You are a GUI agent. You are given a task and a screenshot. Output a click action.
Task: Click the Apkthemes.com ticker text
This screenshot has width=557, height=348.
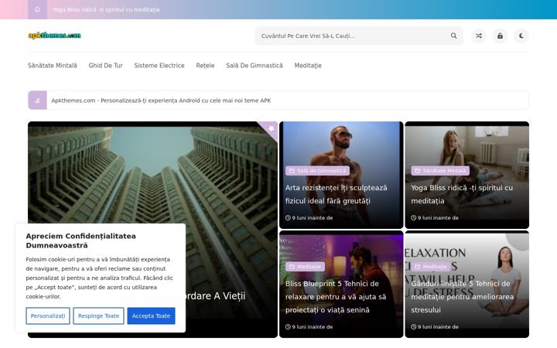coord(161,101)
